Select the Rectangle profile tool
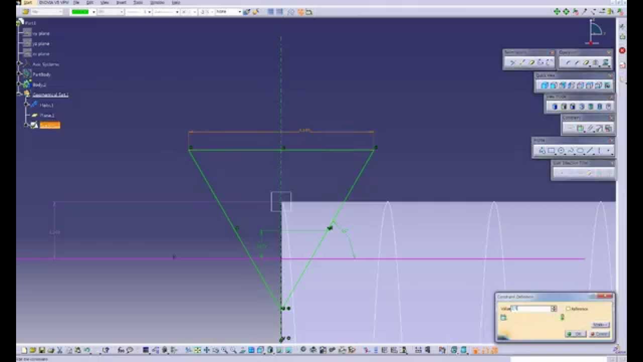 (551, 150)
